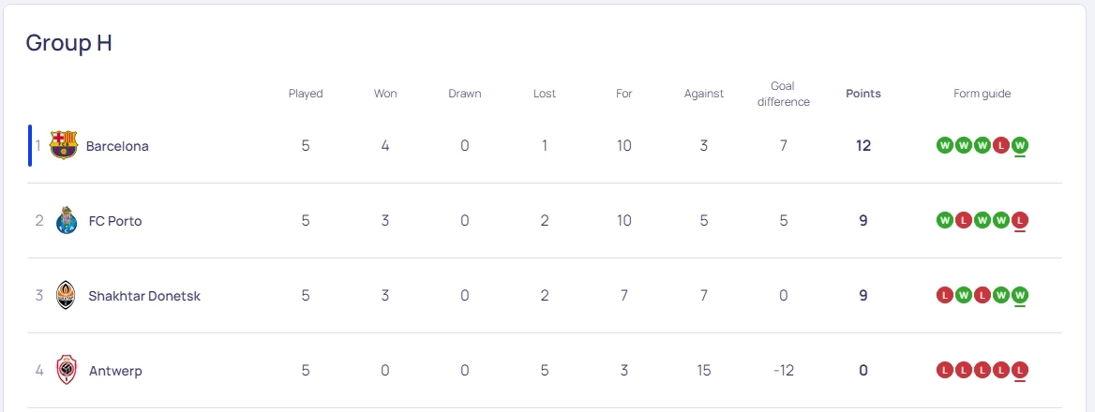Viewport: 1095px width, 412px height.
Task: Open the Shakhtar Donetsk team link
Action: tap(144, 296)
